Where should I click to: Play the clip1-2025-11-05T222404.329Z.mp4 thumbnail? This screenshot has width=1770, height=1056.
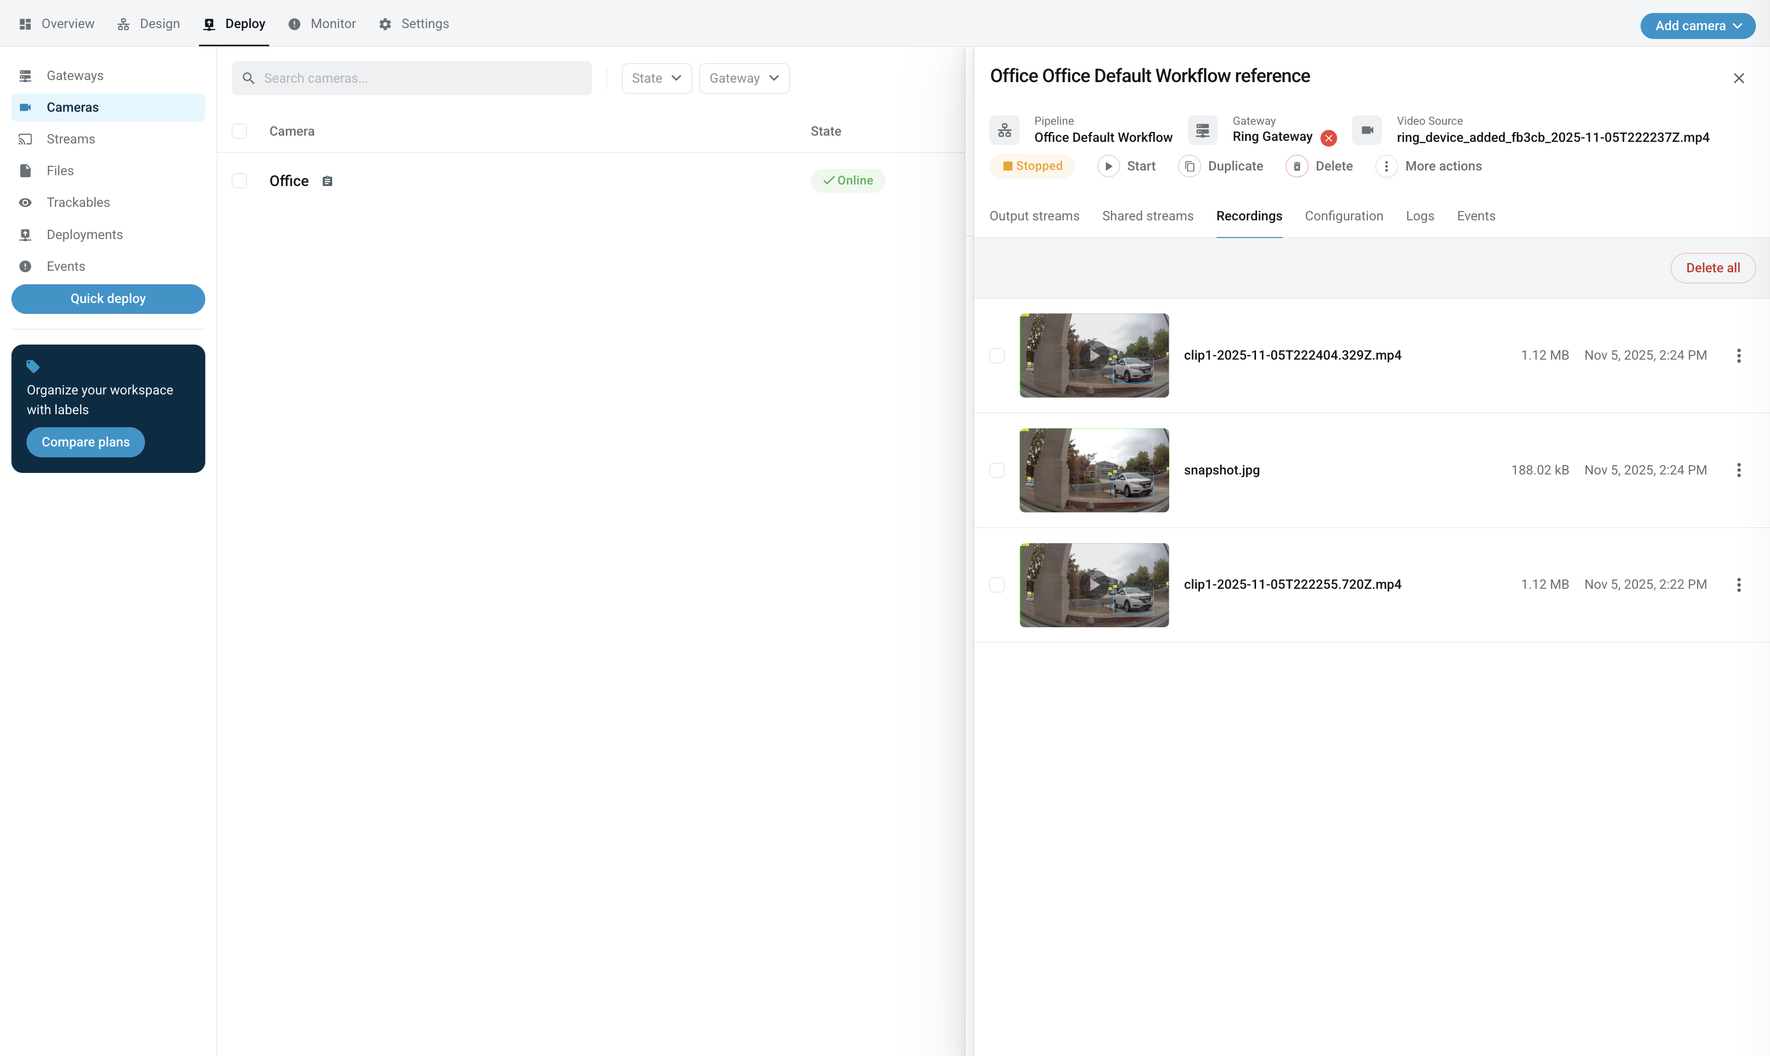point(1093,355)
